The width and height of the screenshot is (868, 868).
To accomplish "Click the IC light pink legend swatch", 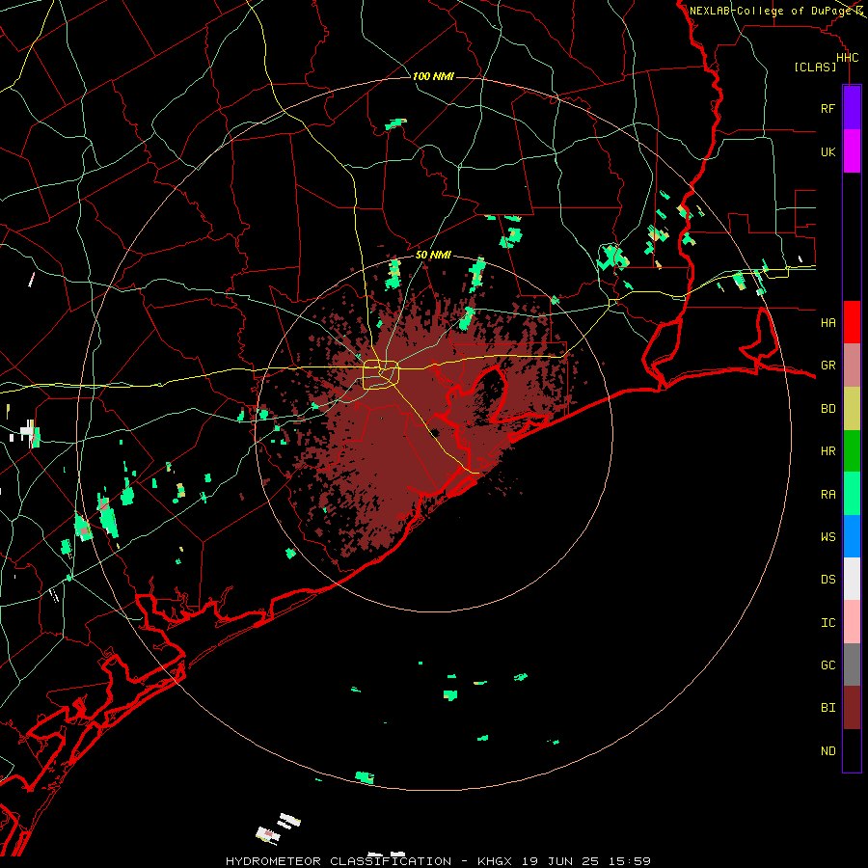I will (852, 622).
